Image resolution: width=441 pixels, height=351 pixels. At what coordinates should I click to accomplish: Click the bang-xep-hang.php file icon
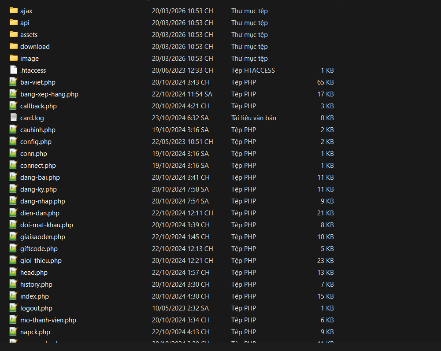click(14, 94)
